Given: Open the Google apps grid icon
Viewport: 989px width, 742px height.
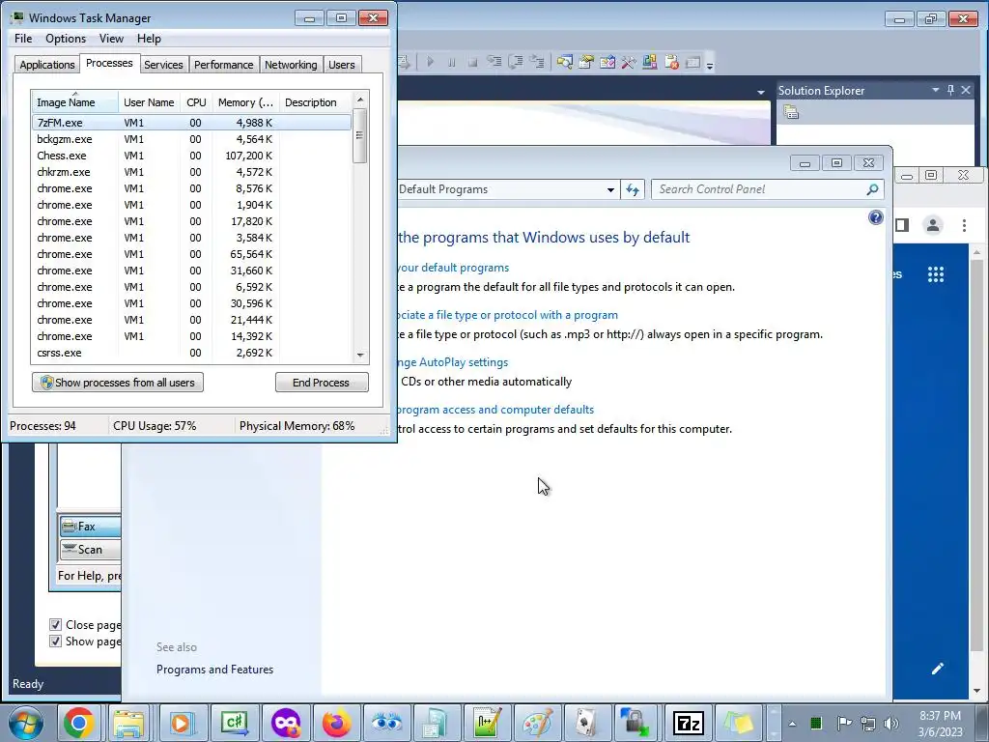Looking at the screenshot, I should coord(936,274).
